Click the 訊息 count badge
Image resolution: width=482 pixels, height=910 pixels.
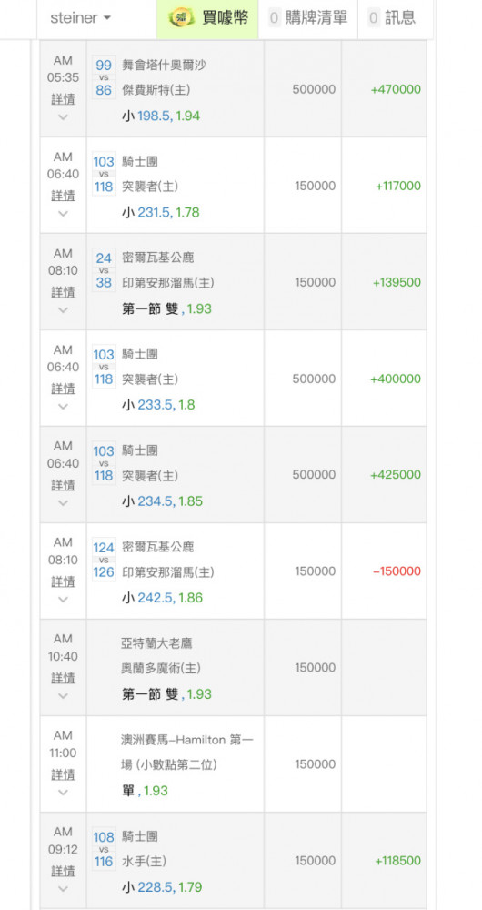pos(375,18)
